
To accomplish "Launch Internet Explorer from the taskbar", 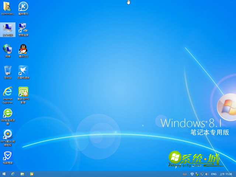I will (x=13, y=174).
